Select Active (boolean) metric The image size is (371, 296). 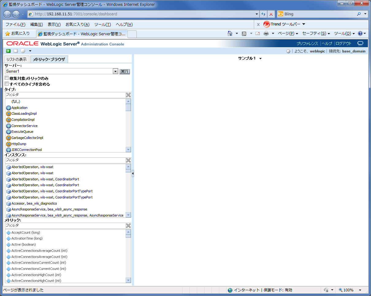click(24, 244)
